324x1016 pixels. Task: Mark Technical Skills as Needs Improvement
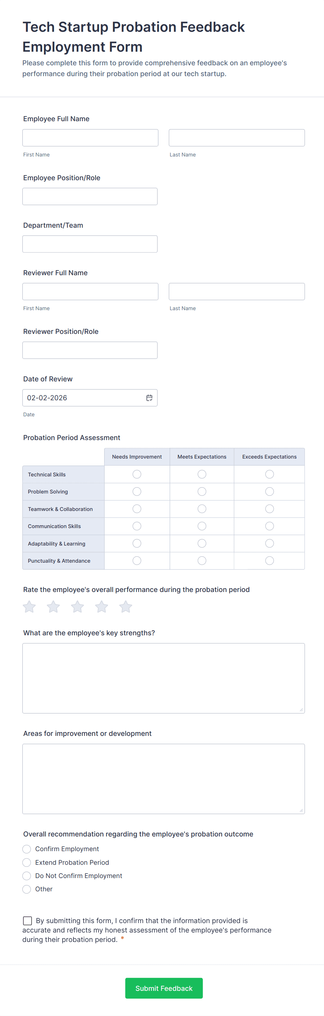[x=137, y=474]
